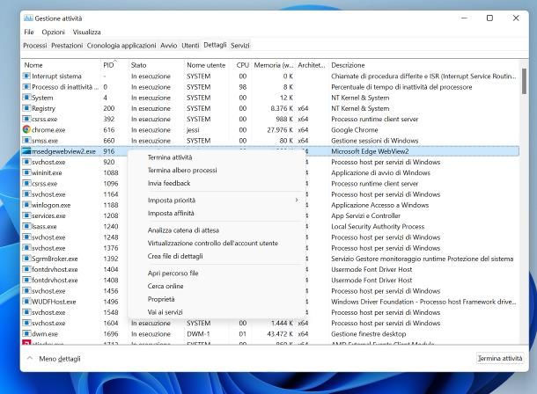Click the System process icon
537x394 pixels.
tap(26, 98)
